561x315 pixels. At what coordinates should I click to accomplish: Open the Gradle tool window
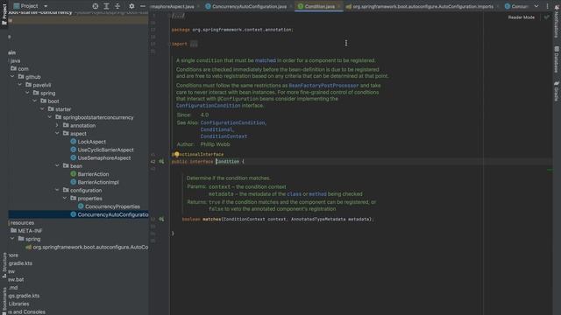pyautogui.click(x=557, y=91)
